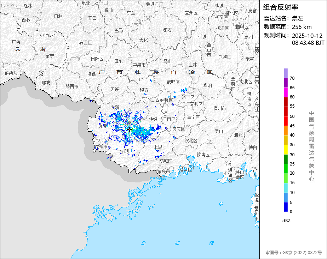Click the 大新 county label
Screen dimensions: 327x259
[x=115, y=107]
